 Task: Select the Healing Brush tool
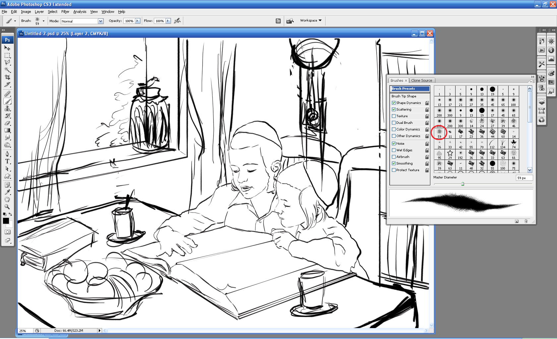(7, 94)
